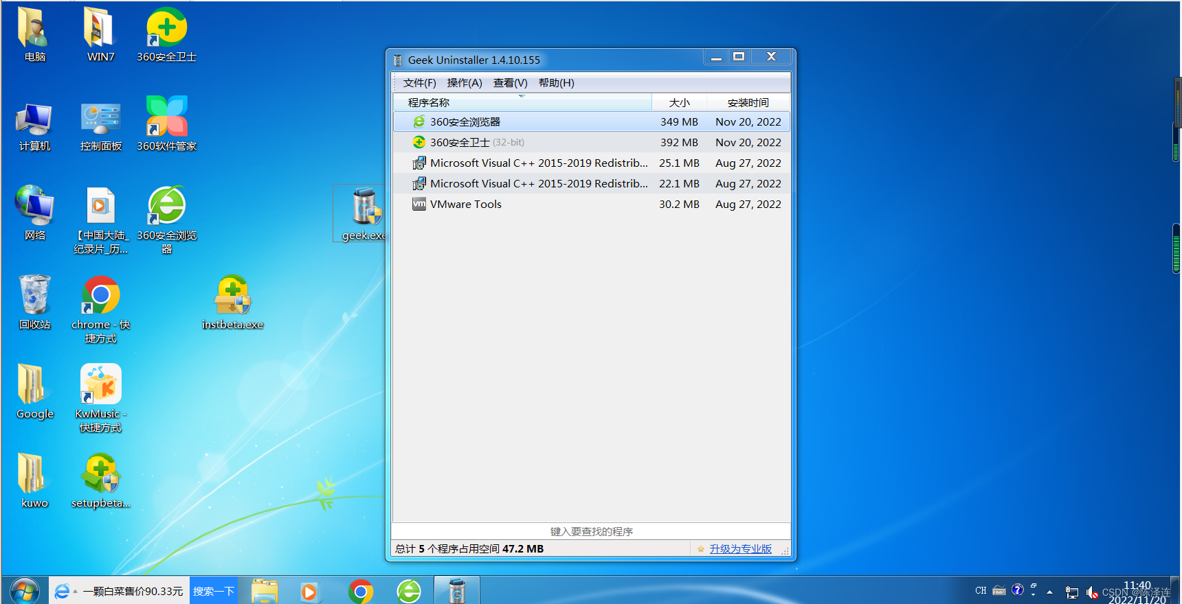The image size is (1182, 604).
Task: Click the 392 MB size cell
Action: point(679,142)
